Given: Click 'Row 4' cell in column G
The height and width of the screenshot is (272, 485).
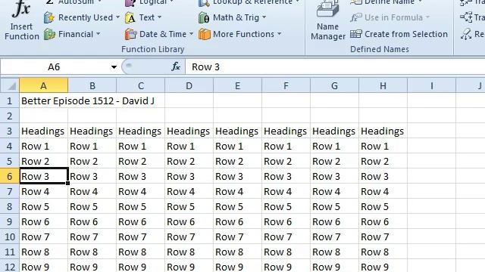Looking at the screenshot, I should pyautogui.click(x=335, y=191).
